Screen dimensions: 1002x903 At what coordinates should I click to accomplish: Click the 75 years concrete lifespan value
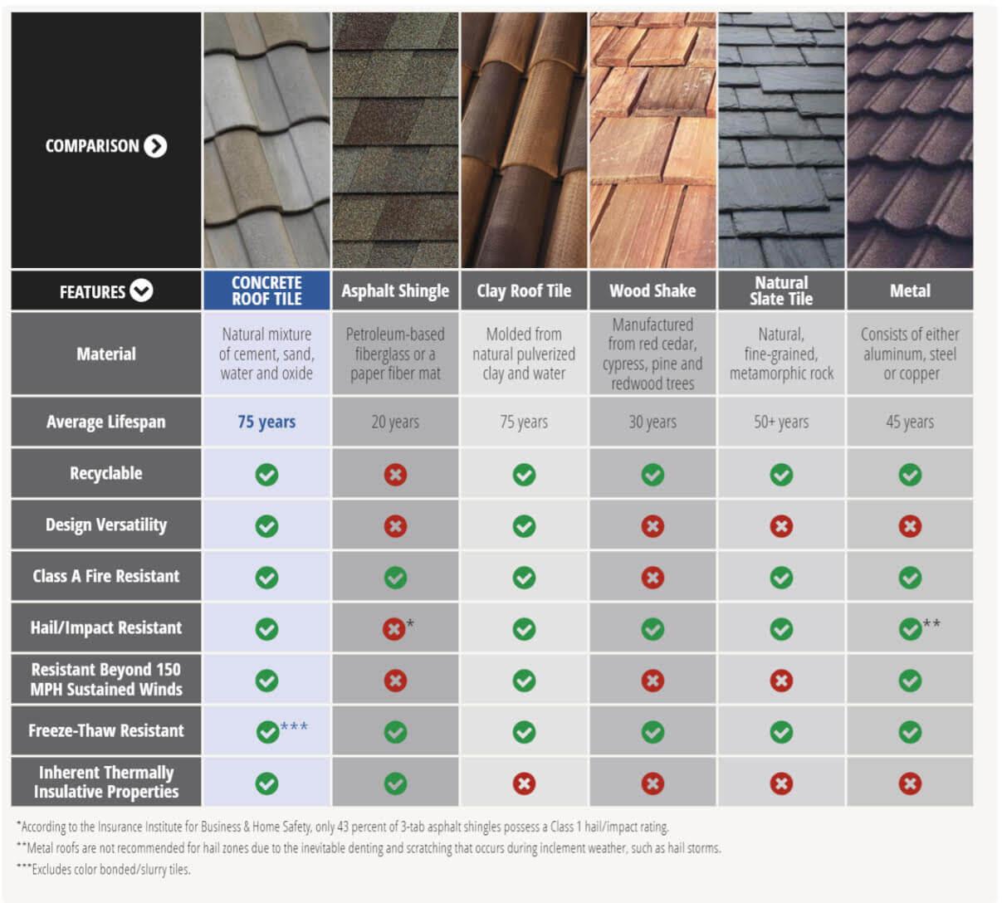pyautogui.click(x=266, y=422)
